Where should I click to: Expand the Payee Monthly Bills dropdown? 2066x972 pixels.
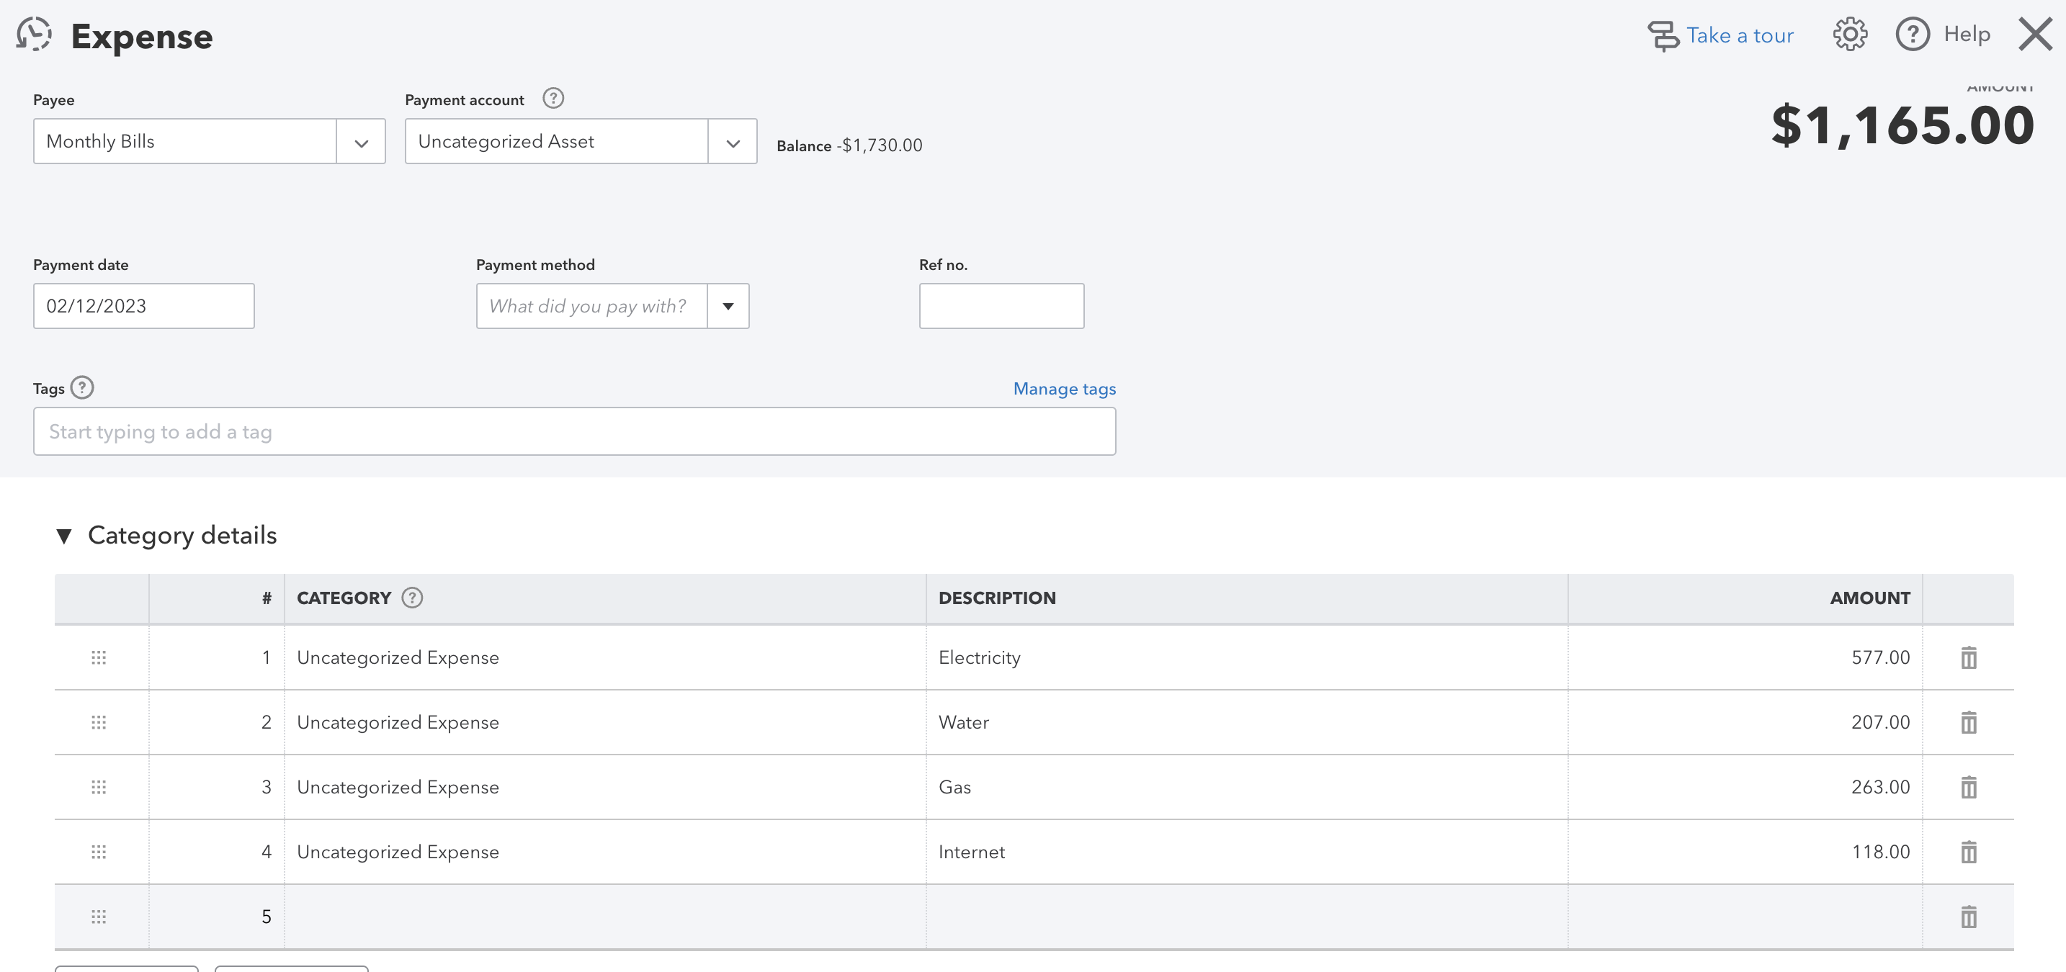click(x=361, y=142)
